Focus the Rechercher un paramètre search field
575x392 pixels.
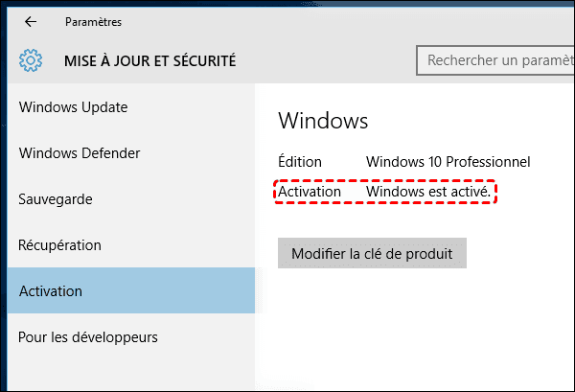point(495,60)
